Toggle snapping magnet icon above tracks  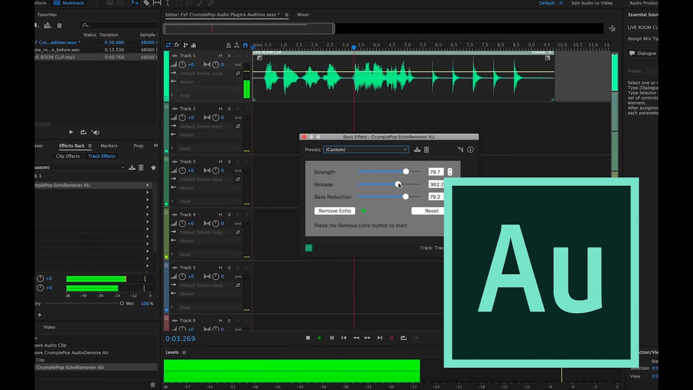tap(245, 45)
